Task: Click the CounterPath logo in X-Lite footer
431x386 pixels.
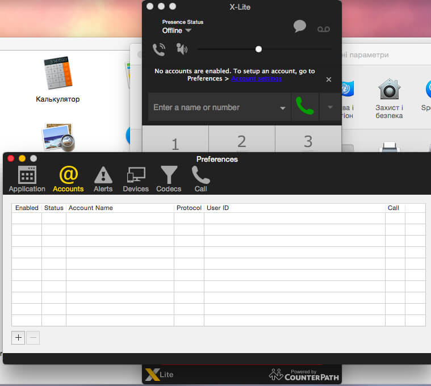Action: pyautogui.click(x=304, y=375)
